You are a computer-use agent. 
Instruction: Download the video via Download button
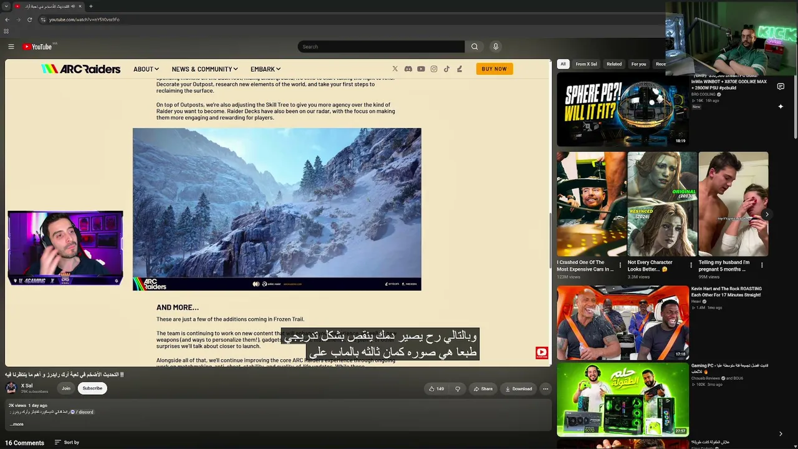519,389
